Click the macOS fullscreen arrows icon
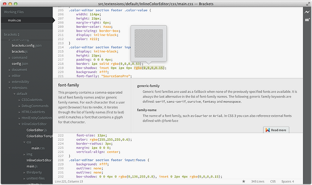 pos(308,4)
